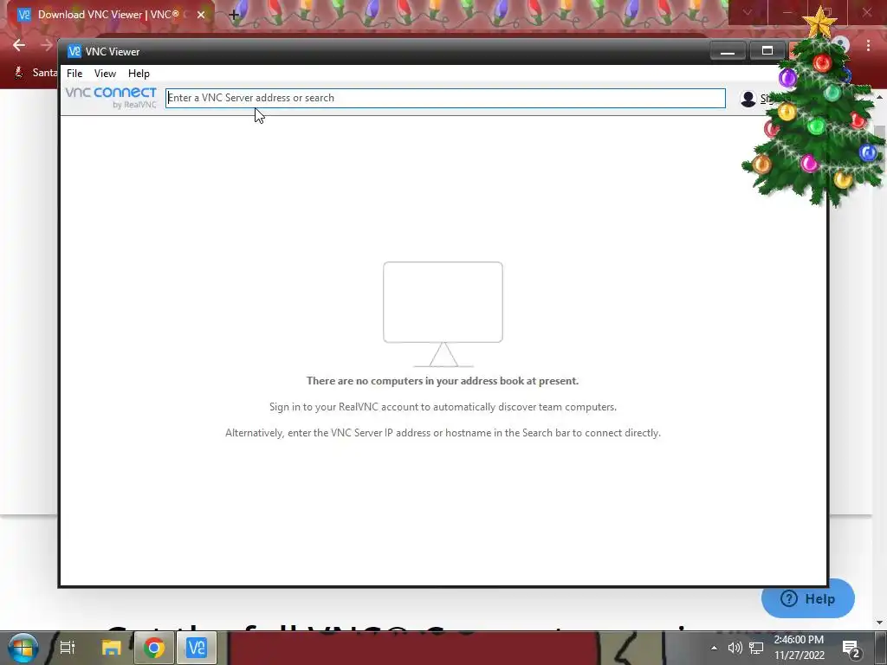Open a new Chrome tab
Viewport: 887px width, 665px height.
tap(234, 15)
